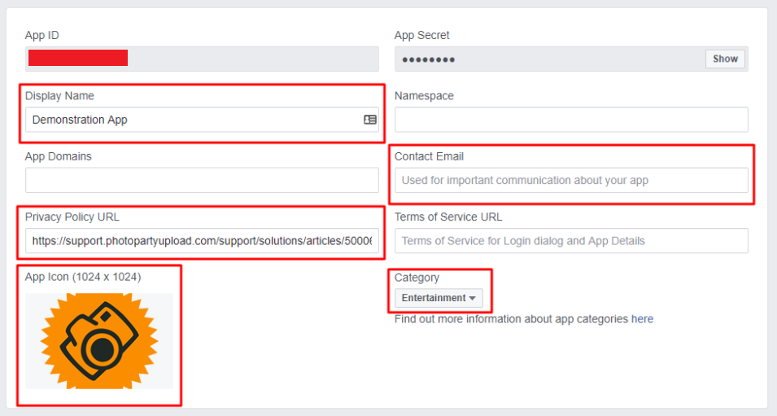Click the 'App Domains' label

(x=59, y=156)
